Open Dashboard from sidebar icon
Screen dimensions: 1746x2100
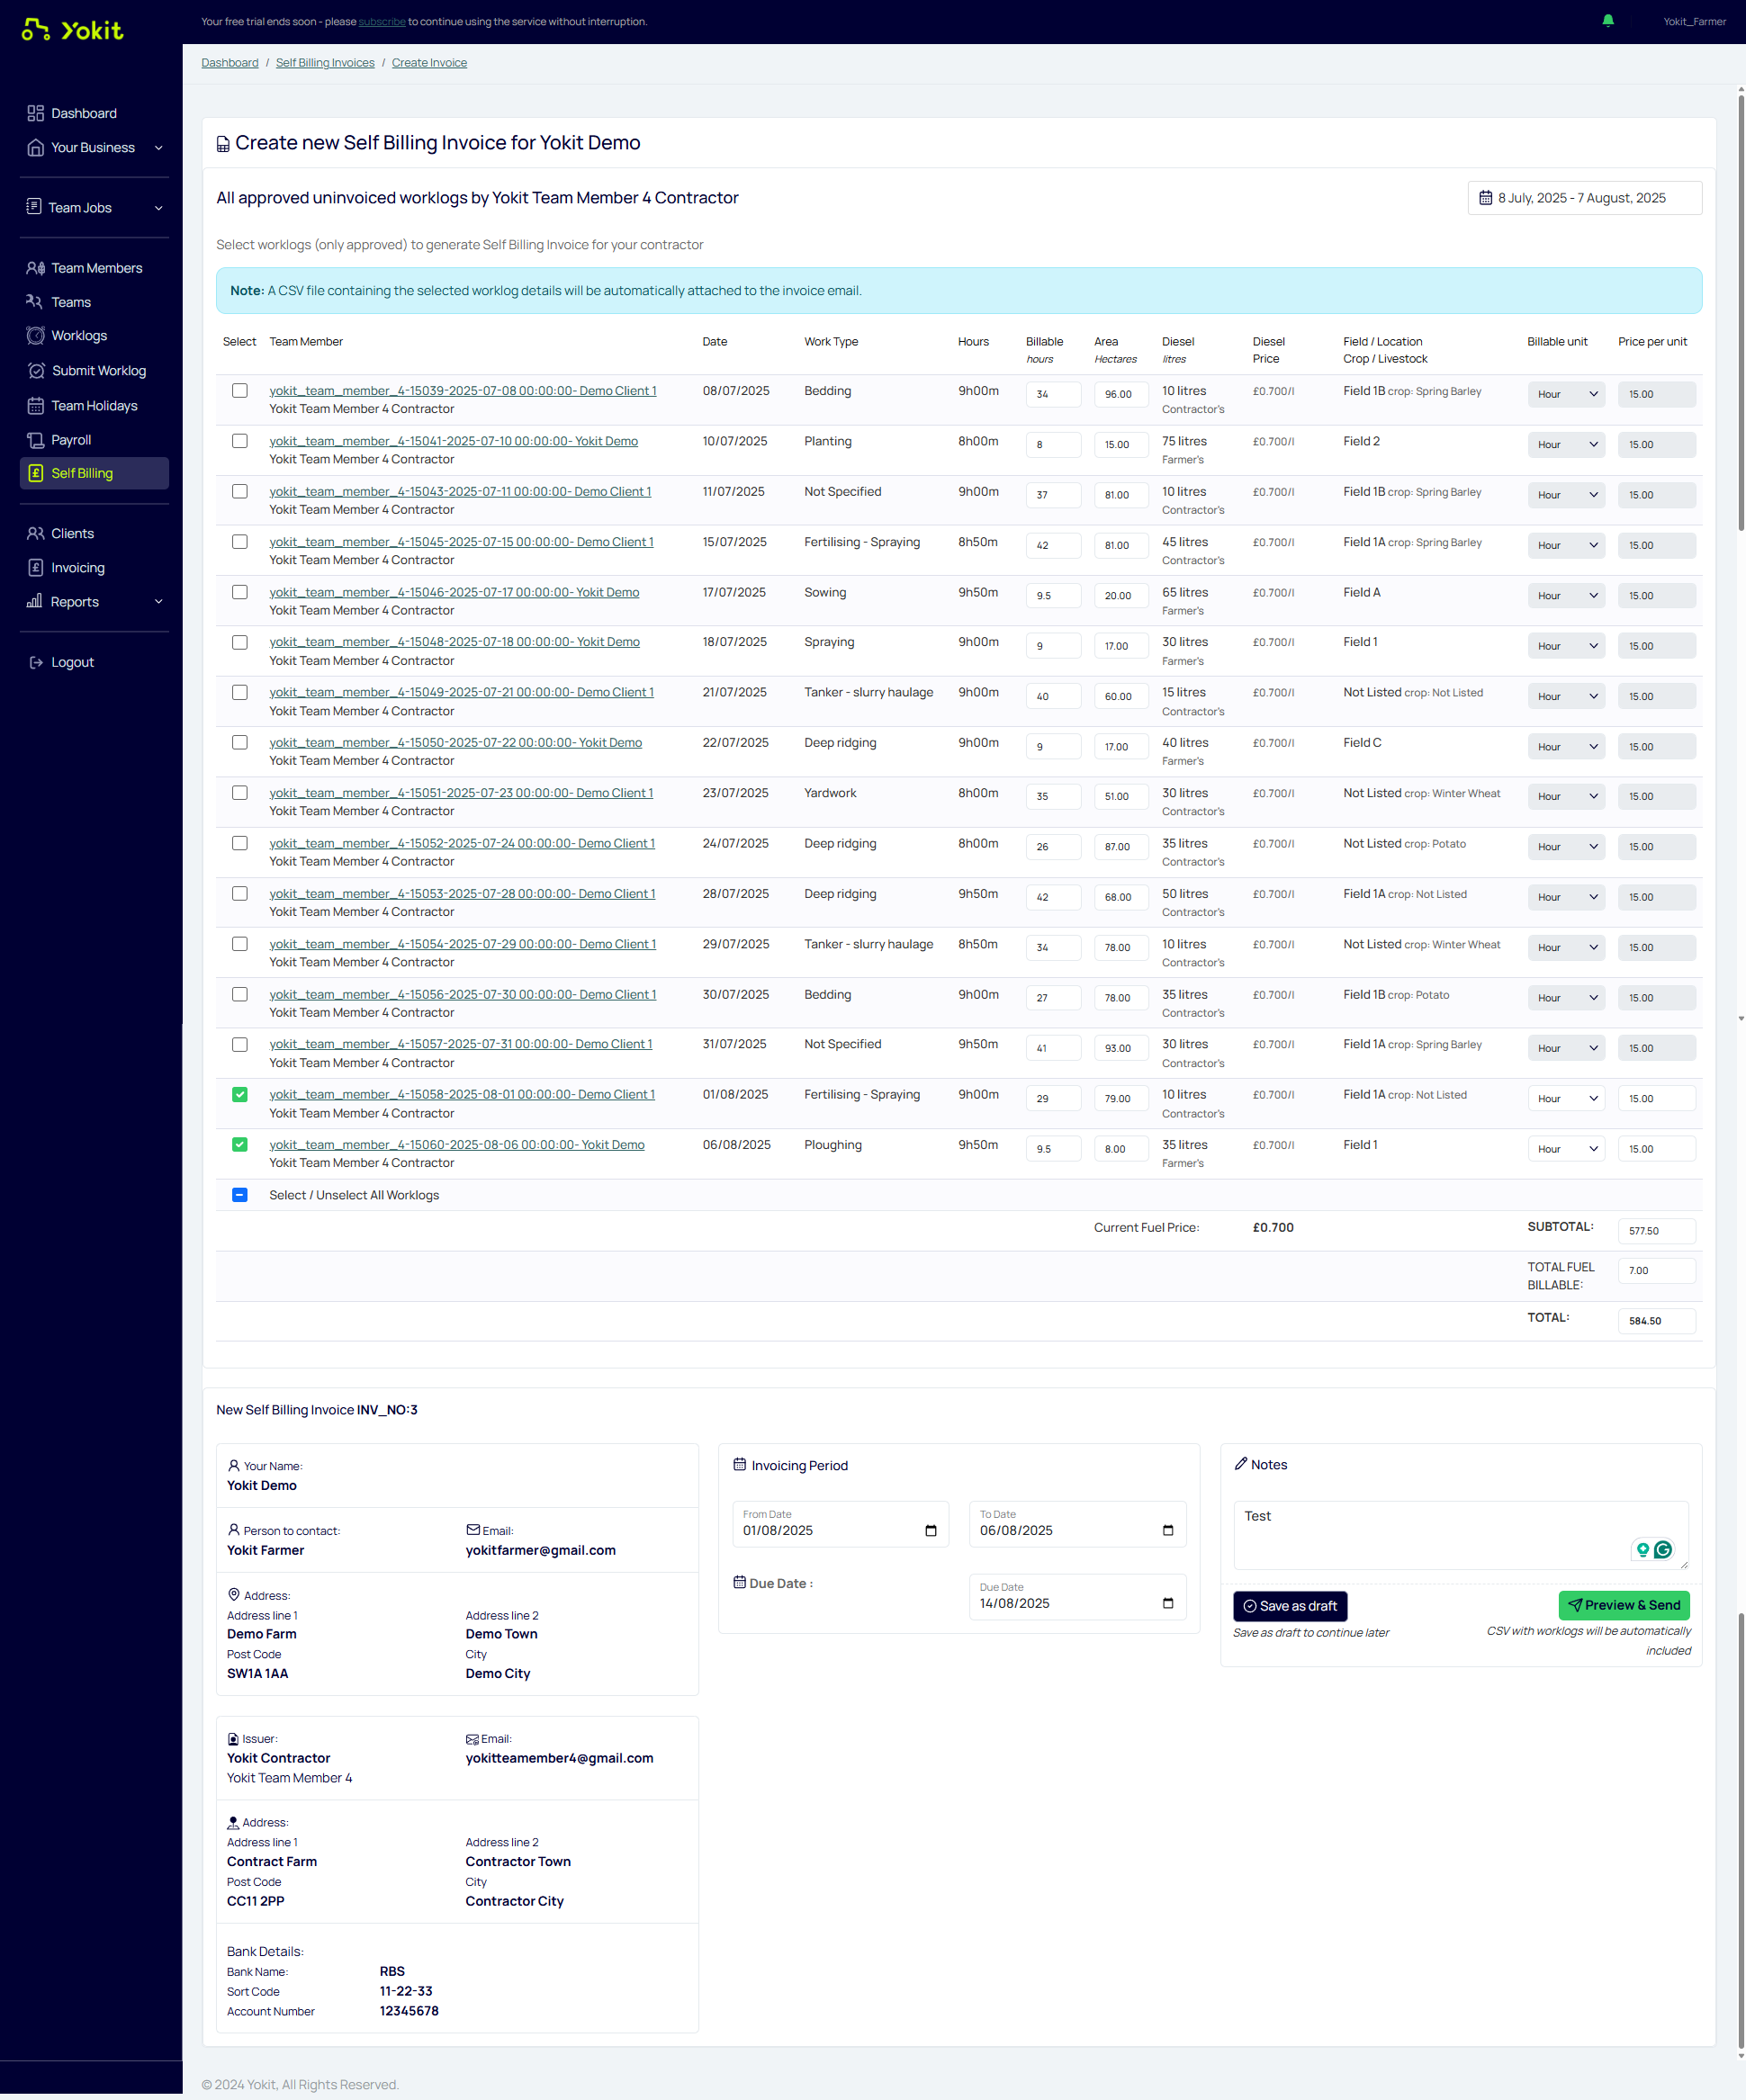36,113
